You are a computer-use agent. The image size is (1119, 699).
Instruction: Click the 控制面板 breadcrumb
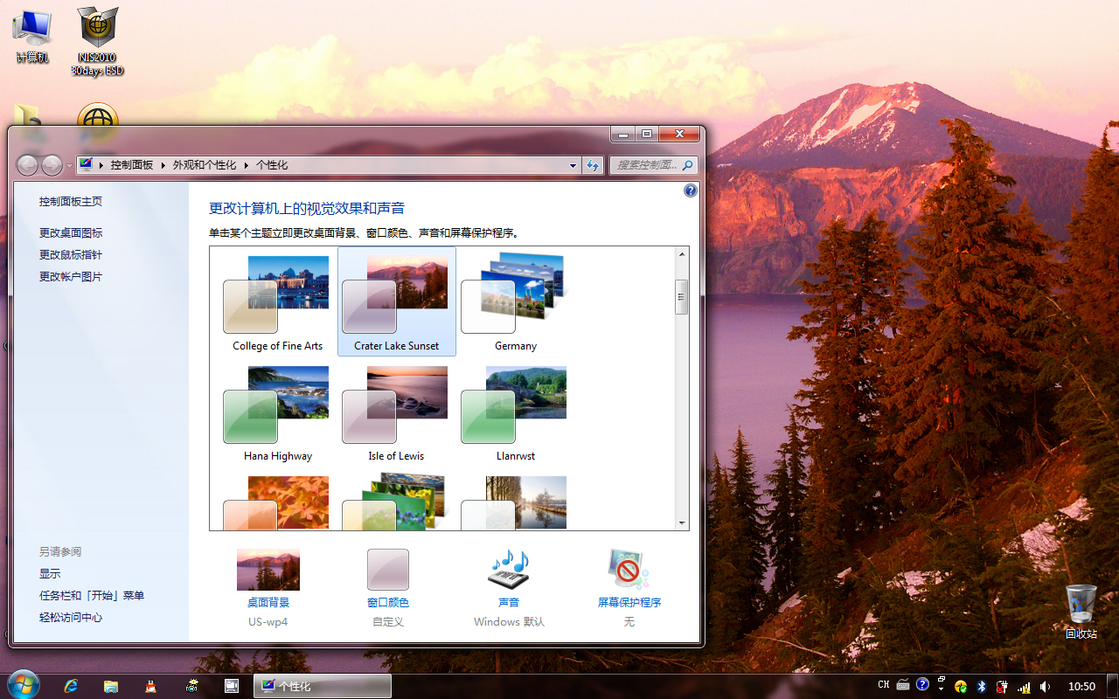(x=132, y=165)
